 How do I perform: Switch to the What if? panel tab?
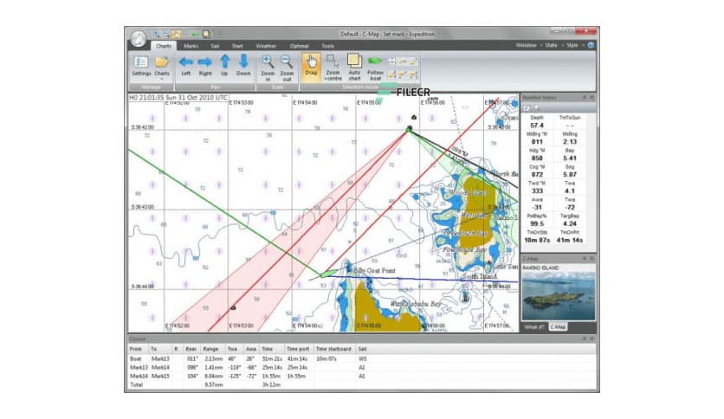pyautogui.click(x=533, y=326)
